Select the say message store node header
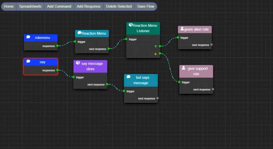The width and height of the screenshot is (273, 149). pyautogui.click(x=90, y=66)
